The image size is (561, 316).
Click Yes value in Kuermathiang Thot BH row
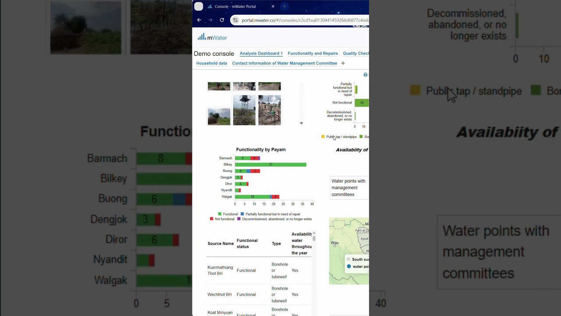point(295,270)
